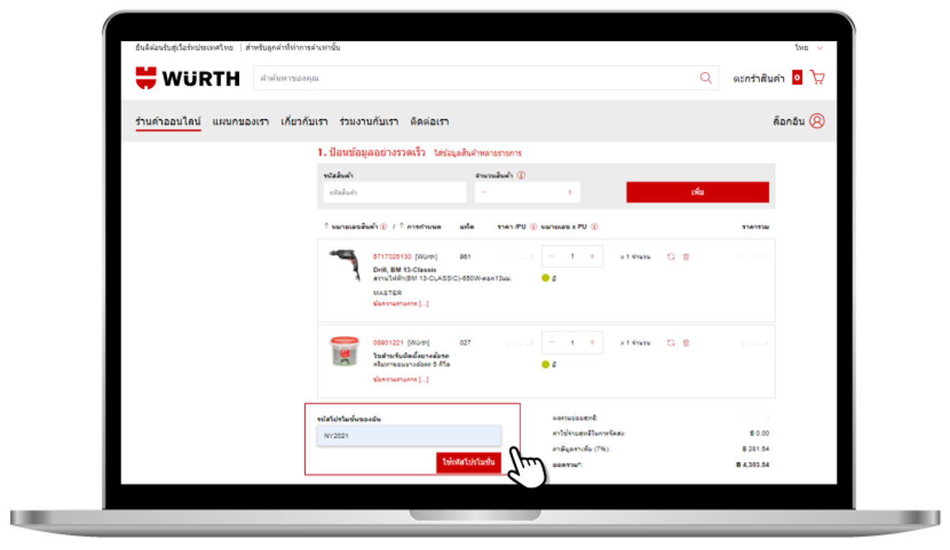Delete item 08901221 with trash icon
Screen dimensions: 950x550
coord(686,343)
